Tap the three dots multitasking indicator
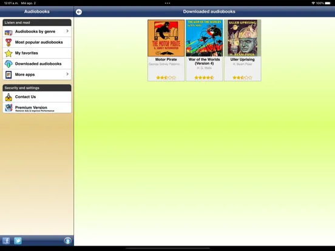 point(167,3)
